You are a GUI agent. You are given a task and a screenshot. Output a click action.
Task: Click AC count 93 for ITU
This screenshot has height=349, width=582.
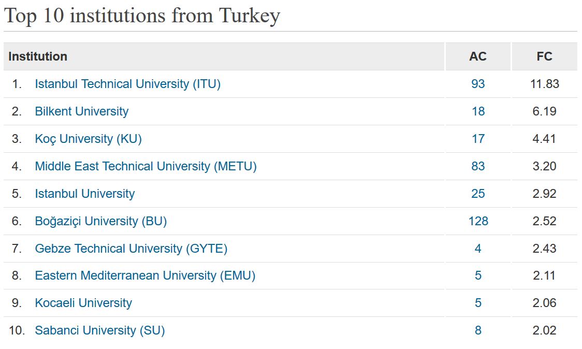478,84
